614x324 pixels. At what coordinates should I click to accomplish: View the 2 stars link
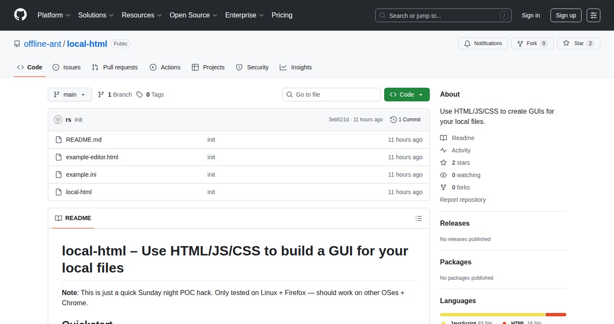click(455, 163)
